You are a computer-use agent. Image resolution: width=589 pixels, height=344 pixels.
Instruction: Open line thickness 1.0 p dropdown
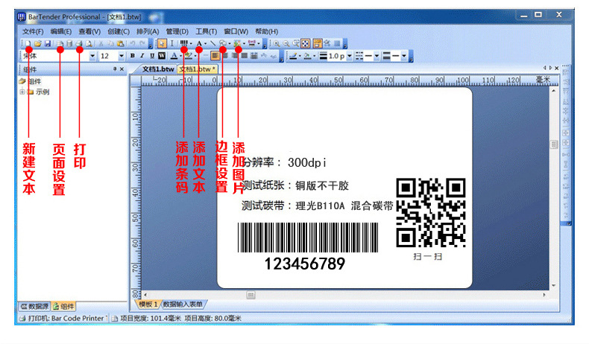[350, 57]
